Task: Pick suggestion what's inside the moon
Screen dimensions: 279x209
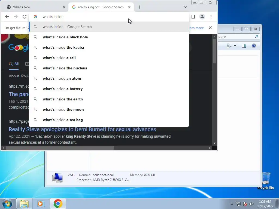Action: (x=109, y=109)
